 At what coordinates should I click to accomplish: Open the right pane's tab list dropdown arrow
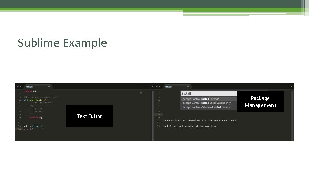coord(291,86)
